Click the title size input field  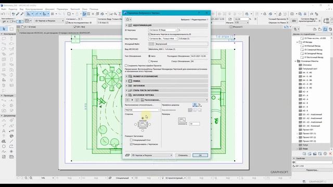(194, 124)
